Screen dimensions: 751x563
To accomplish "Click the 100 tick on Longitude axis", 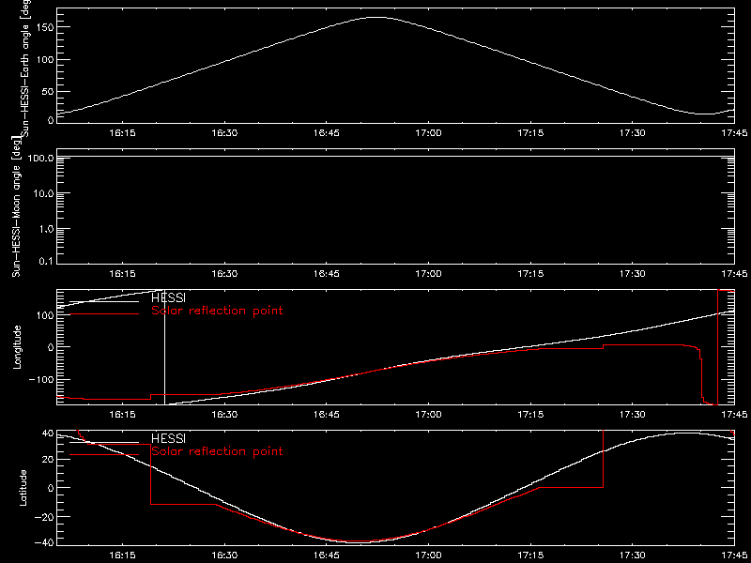I will pyautogui.click(x=44, y=314).
